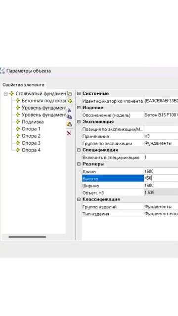
Task: Select the Опора 3 tree item
Action: coord(31,143)
